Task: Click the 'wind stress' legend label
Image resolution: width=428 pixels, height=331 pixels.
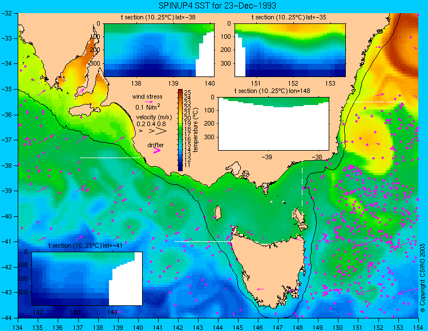Action: point(147,96)
